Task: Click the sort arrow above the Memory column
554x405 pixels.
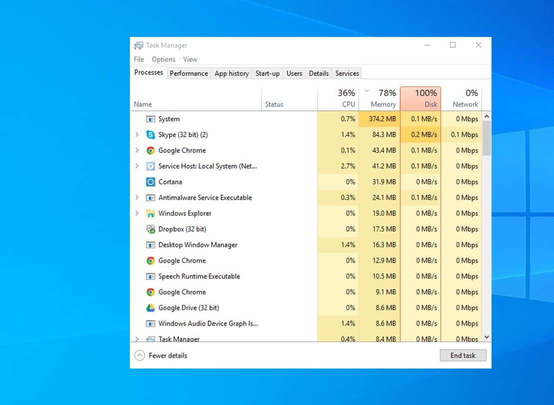Action: [367, 91]
